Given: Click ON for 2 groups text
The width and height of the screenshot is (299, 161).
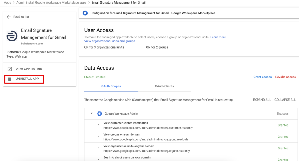Looking at the screenshot, I should (157, 47).
